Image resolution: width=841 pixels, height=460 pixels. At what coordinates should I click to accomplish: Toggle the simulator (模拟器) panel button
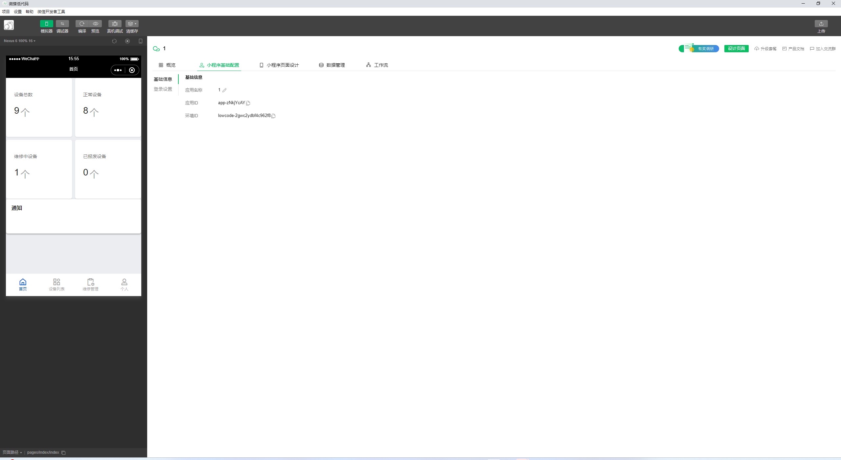click(46, 24)
